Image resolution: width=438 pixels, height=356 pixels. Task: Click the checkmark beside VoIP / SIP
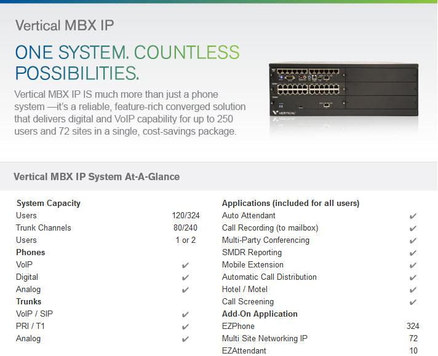(185, 314)
